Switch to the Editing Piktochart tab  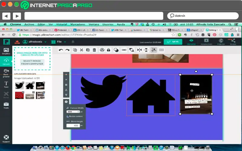(x=214, y=30)
